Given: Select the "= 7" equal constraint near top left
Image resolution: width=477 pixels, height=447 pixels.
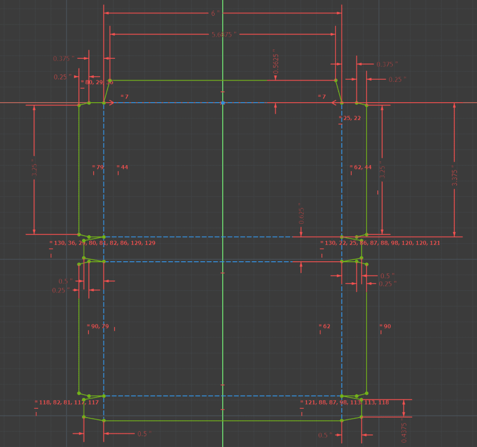Looking at the screenshot, I should tap(123, 97).
